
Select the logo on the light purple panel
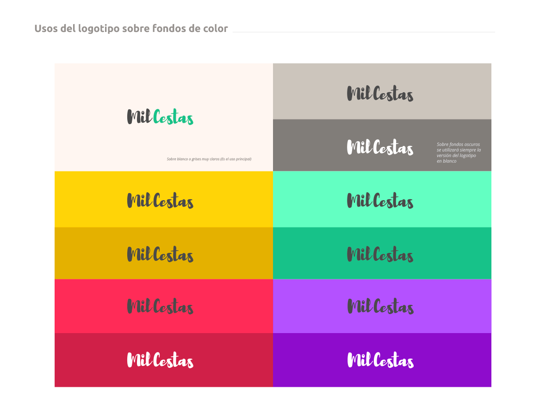(380, 307)
